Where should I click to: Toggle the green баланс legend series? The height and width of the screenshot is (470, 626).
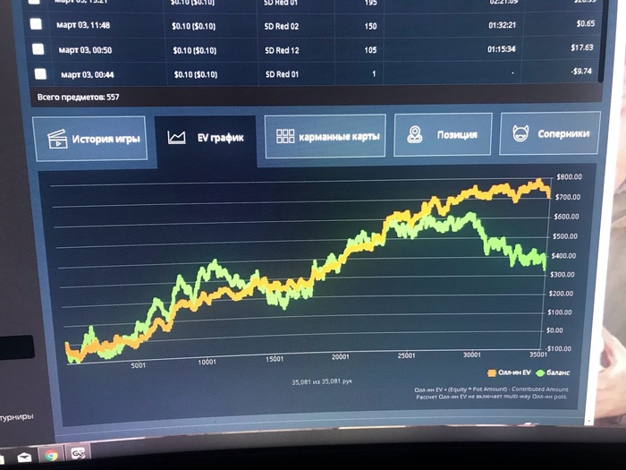pos(553,373)
